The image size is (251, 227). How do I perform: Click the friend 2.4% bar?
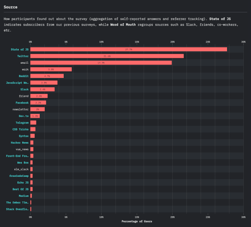coord(39,96)
